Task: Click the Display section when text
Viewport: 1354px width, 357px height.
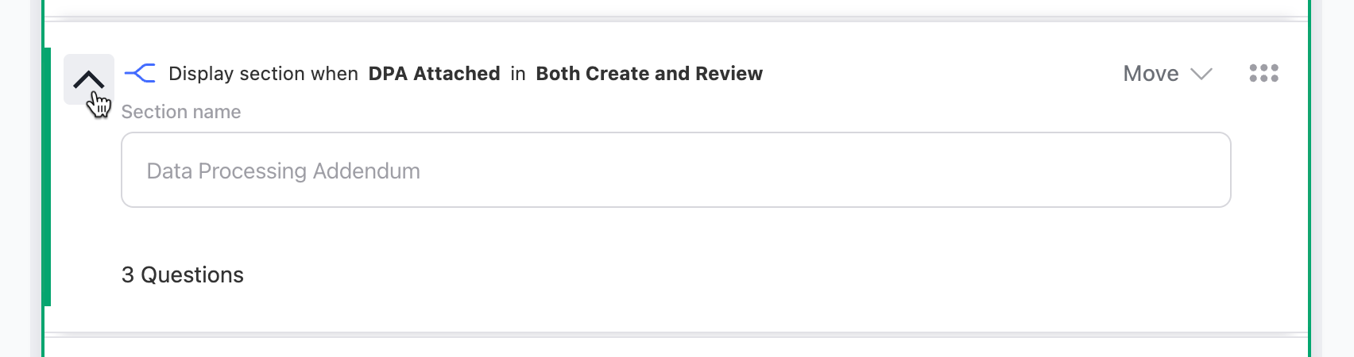Action: coord(263,74)
